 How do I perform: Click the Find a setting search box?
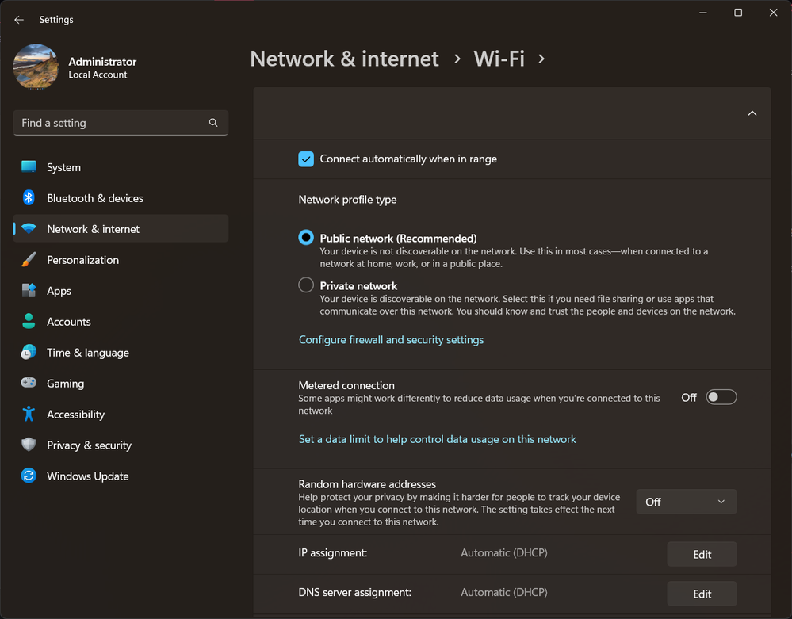121,123
